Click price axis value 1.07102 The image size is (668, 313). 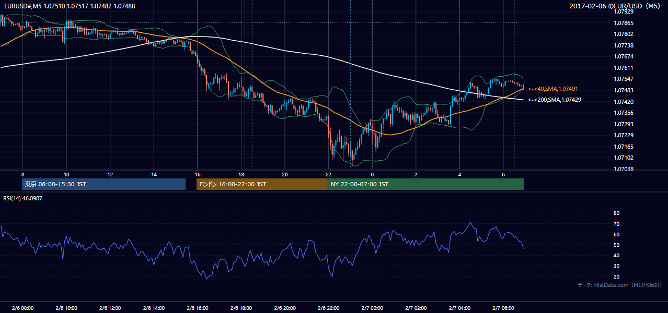625,158
